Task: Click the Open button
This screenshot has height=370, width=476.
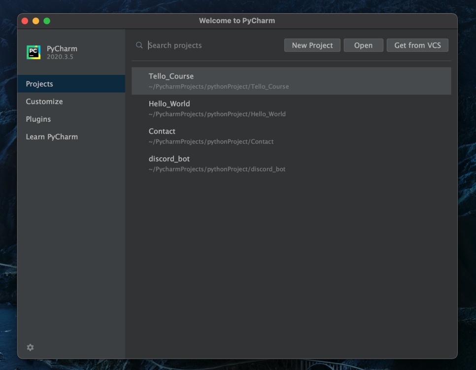Action: tap(363, 45)
